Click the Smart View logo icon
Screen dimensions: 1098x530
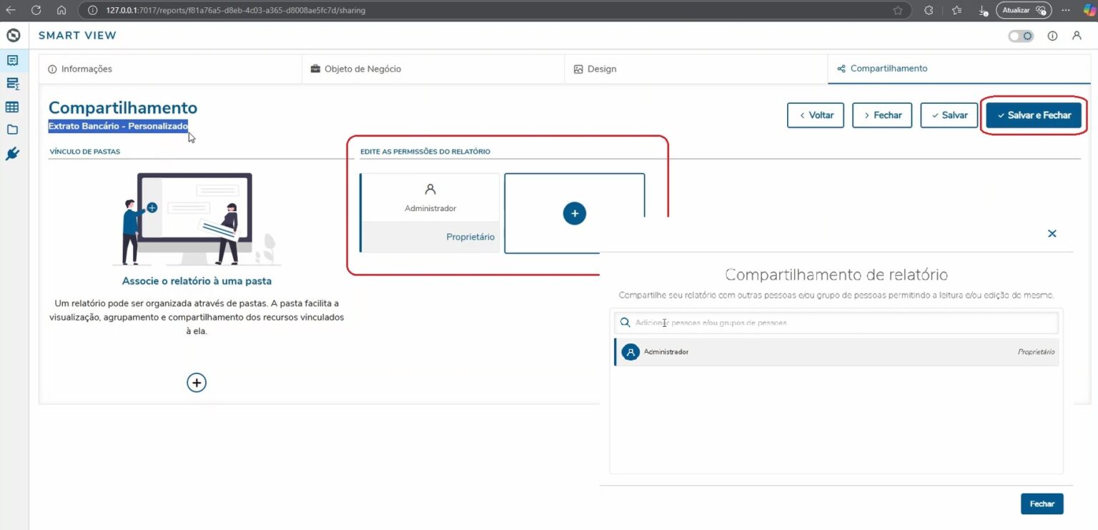(13, 34)
